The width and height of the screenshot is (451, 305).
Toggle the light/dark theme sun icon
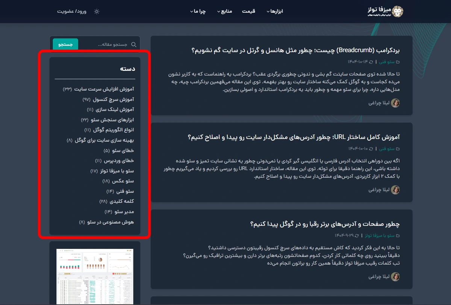97,11
